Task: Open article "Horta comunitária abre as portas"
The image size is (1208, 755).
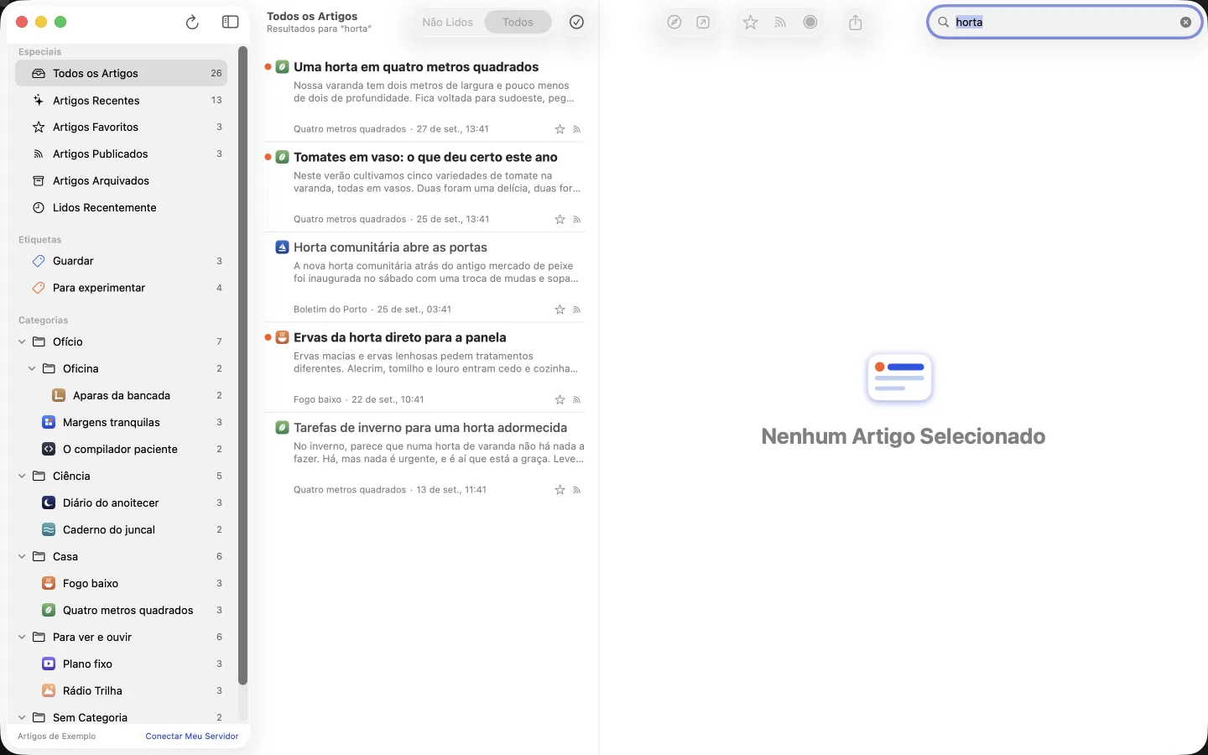Action: coord(424,278)
